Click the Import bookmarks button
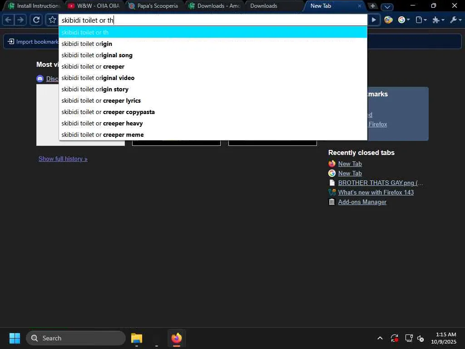 (x=33, y=41)
